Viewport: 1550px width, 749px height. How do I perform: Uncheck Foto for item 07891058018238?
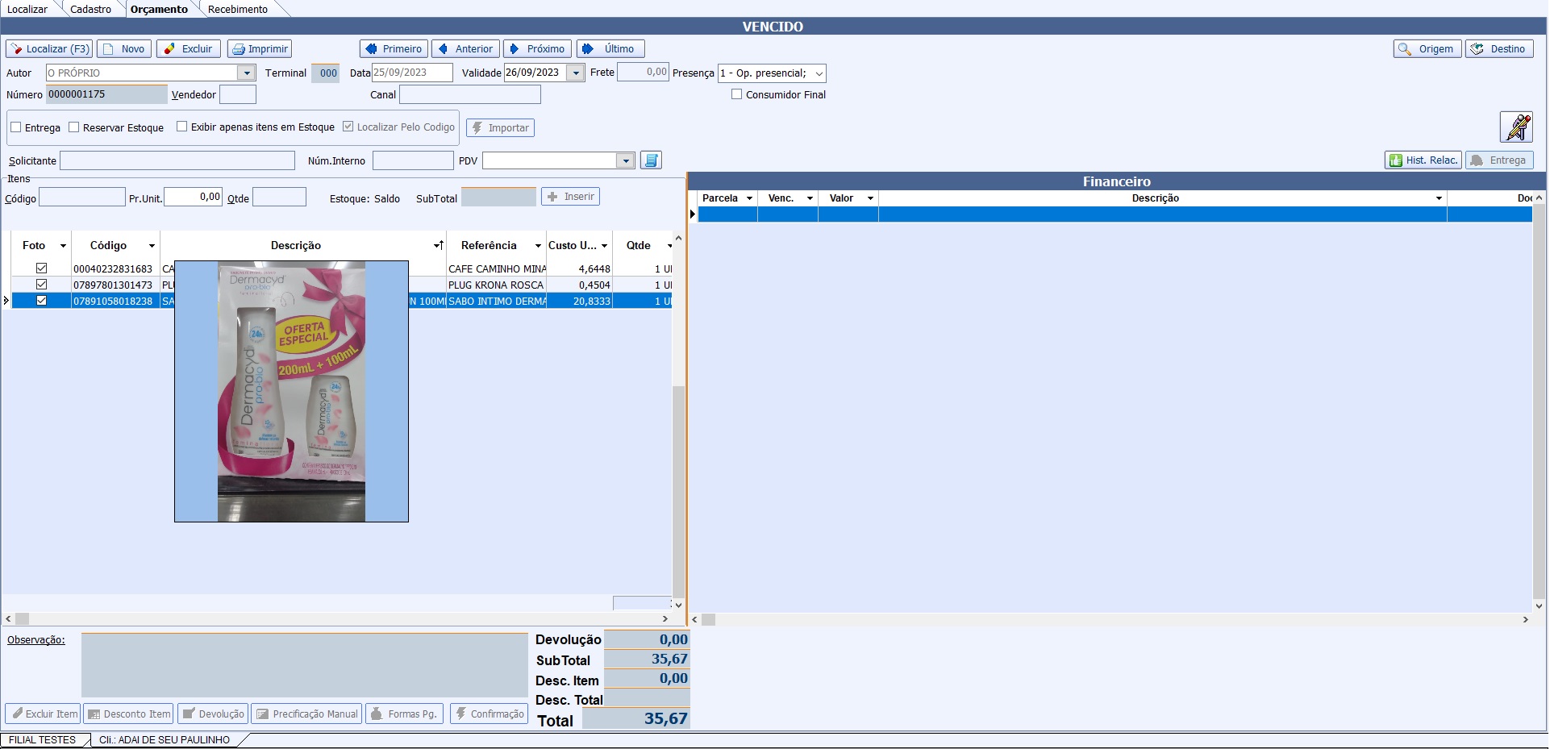pos(42,301)
